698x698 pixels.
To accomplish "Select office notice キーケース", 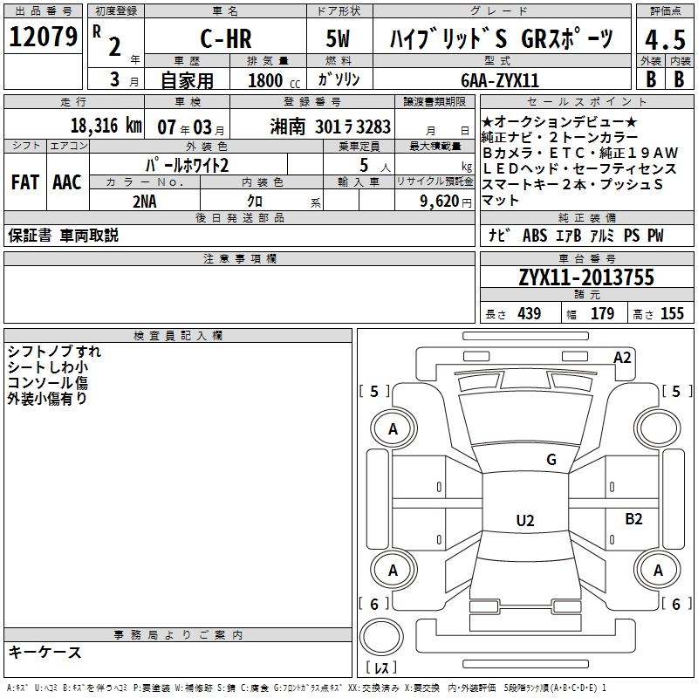I will pos(45,652).
